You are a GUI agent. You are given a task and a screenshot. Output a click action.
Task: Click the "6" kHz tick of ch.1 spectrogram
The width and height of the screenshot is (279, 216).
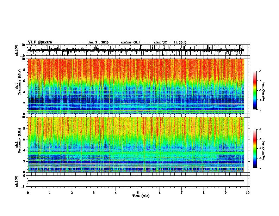24,81
